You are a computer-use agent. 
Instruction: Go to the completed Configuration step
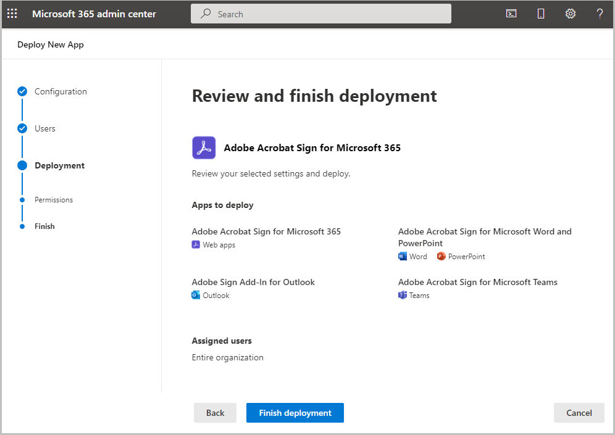[x=61, y=91]
